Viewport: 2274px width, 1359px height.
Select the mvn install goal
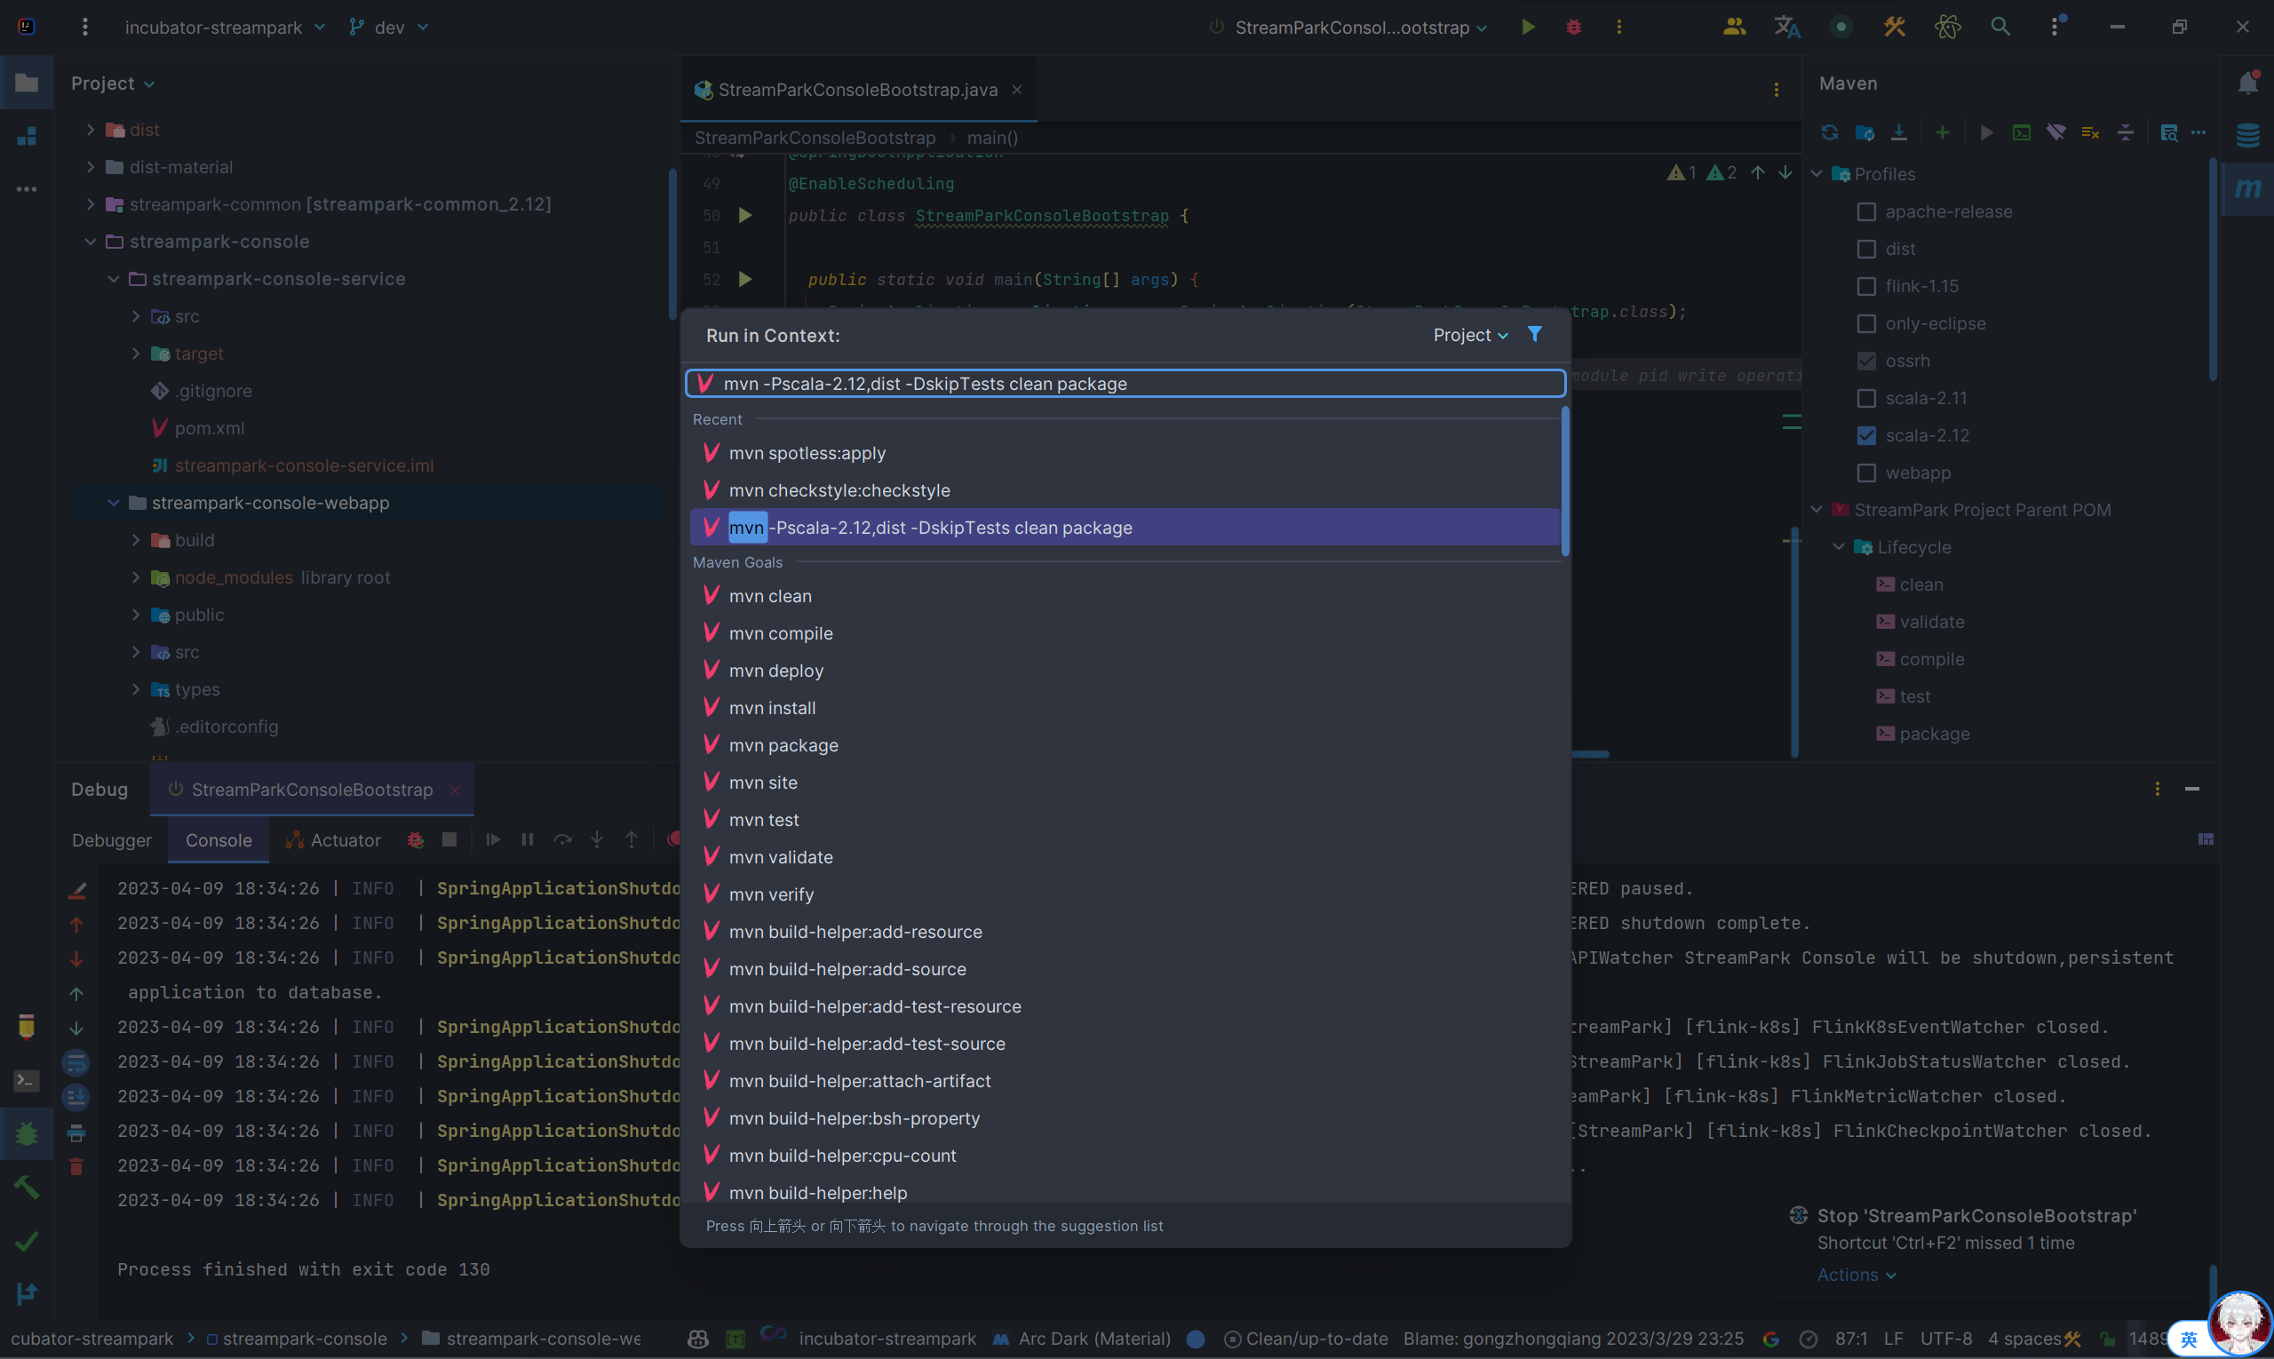pos(772,708)
